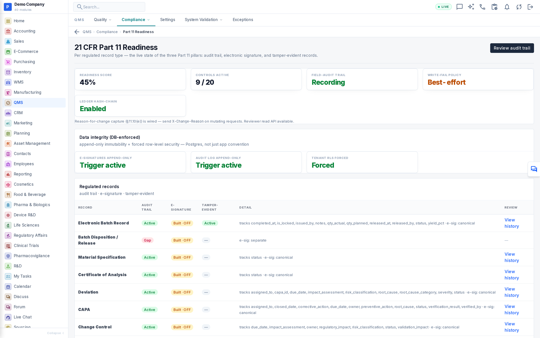Click Compliance breadcrumb link

tap(107, 32)
